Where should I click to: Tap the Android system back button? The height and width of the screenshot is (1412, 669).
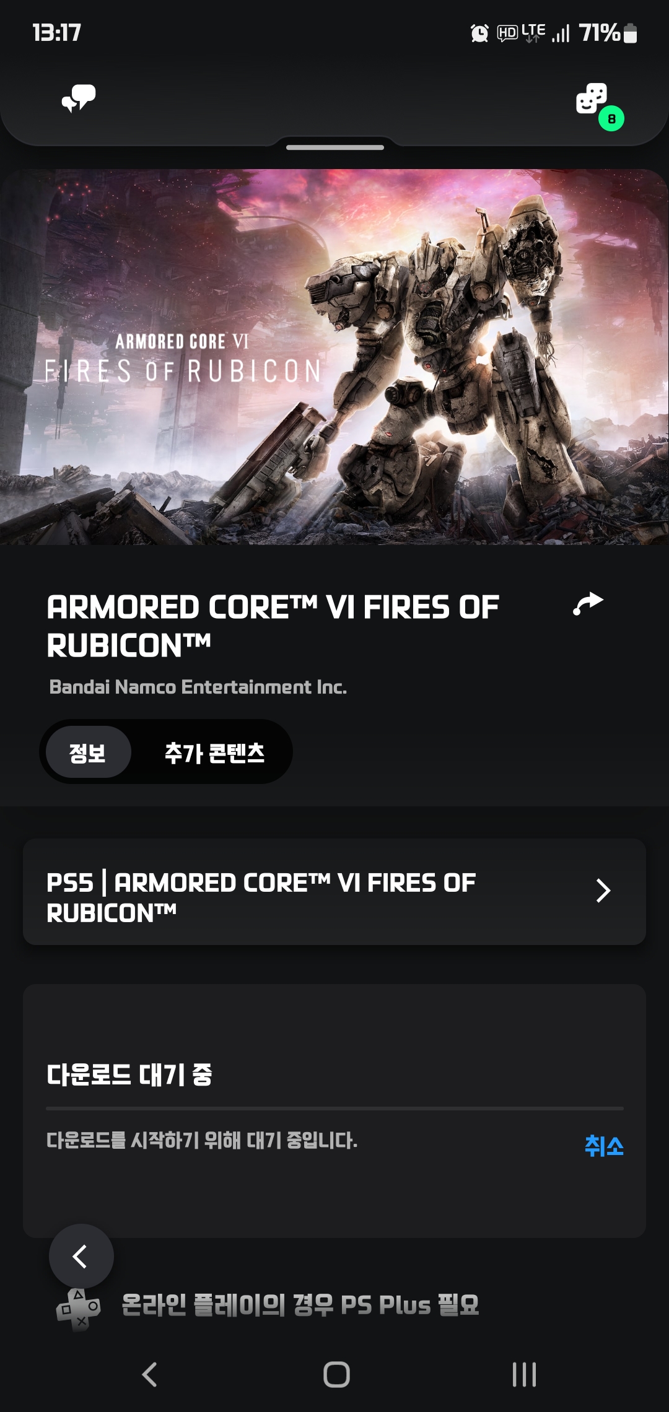point(149,1374)
